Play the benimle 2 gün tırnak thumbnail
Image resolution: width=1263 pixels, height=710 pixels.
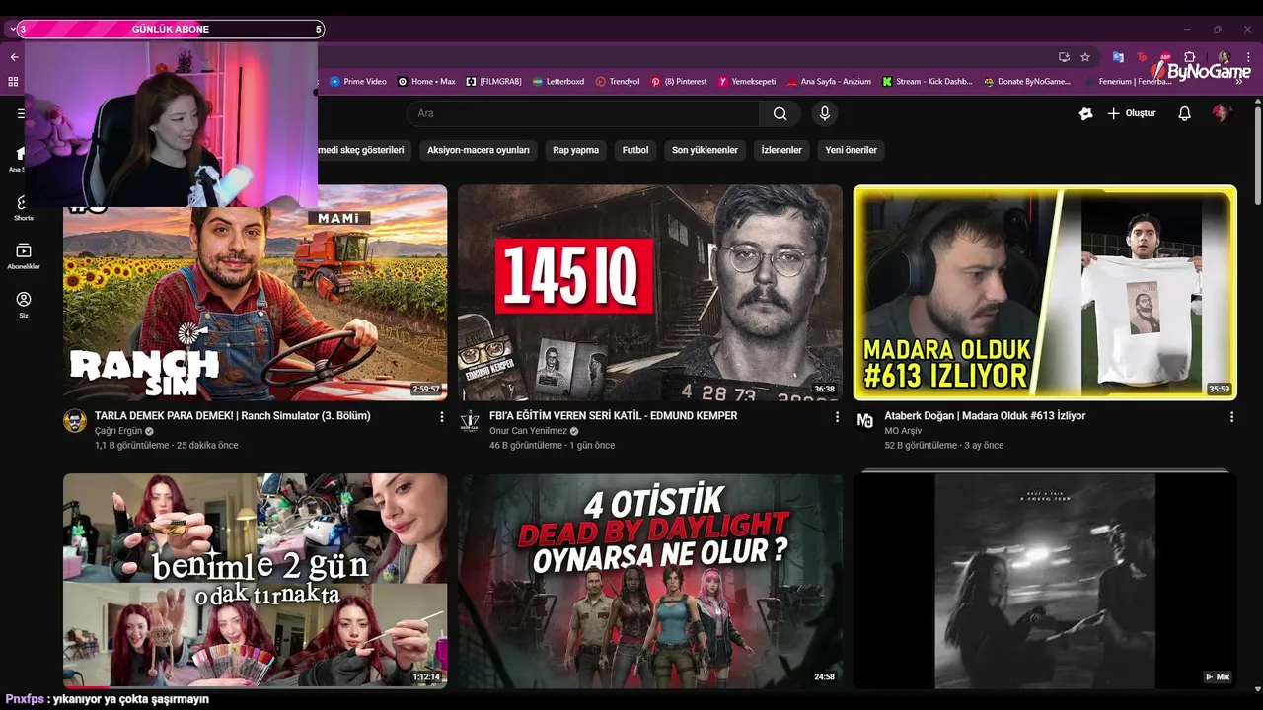255,581
